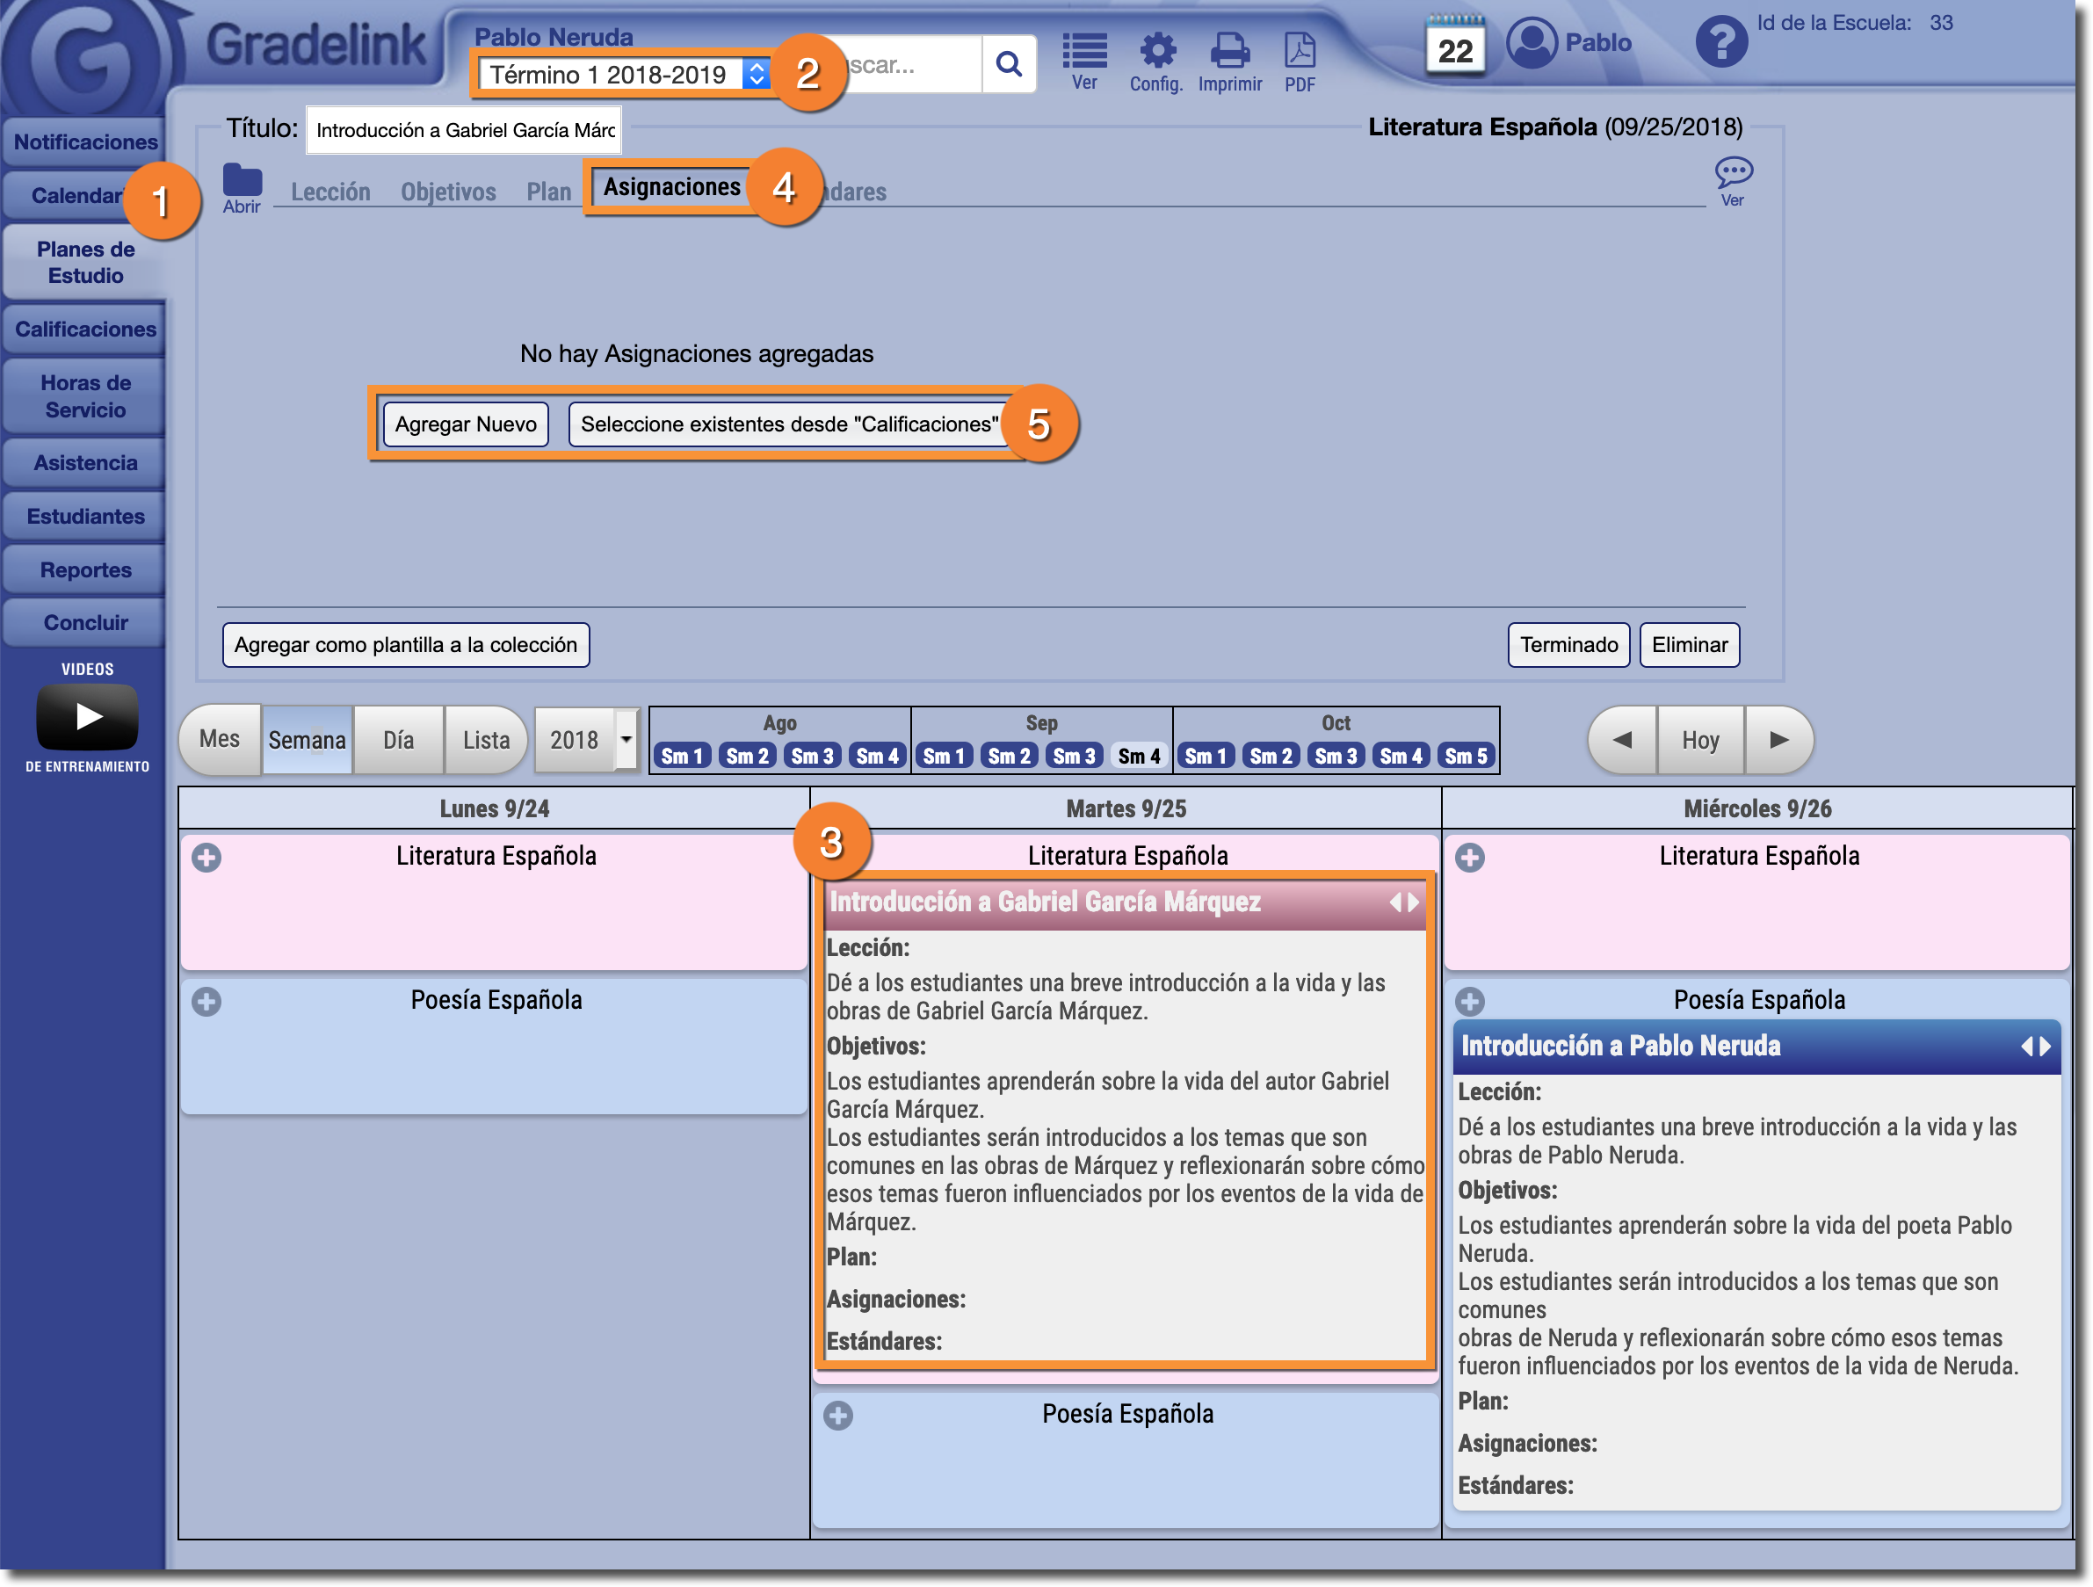Viewport: 2093px width, 1587px height.
Task: Play the training videos thumbnail
Action: coord(87,716)
